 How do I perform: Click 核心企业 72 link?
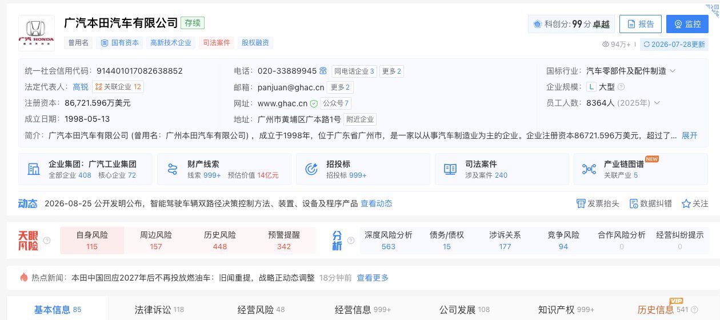coord(117,175)
